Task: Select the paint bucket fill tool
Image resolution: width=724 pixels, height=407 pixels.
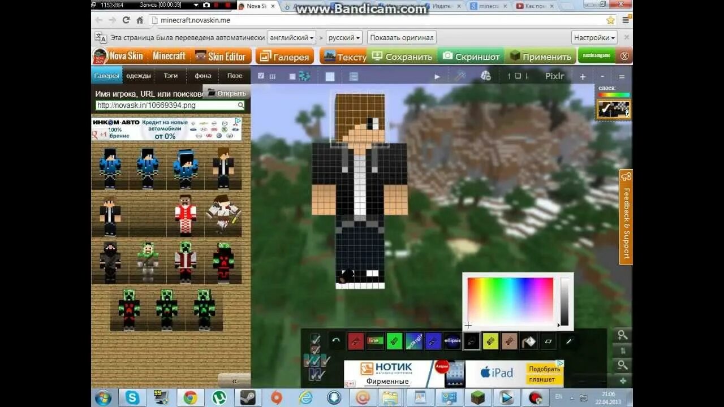Action: (529, 341)
